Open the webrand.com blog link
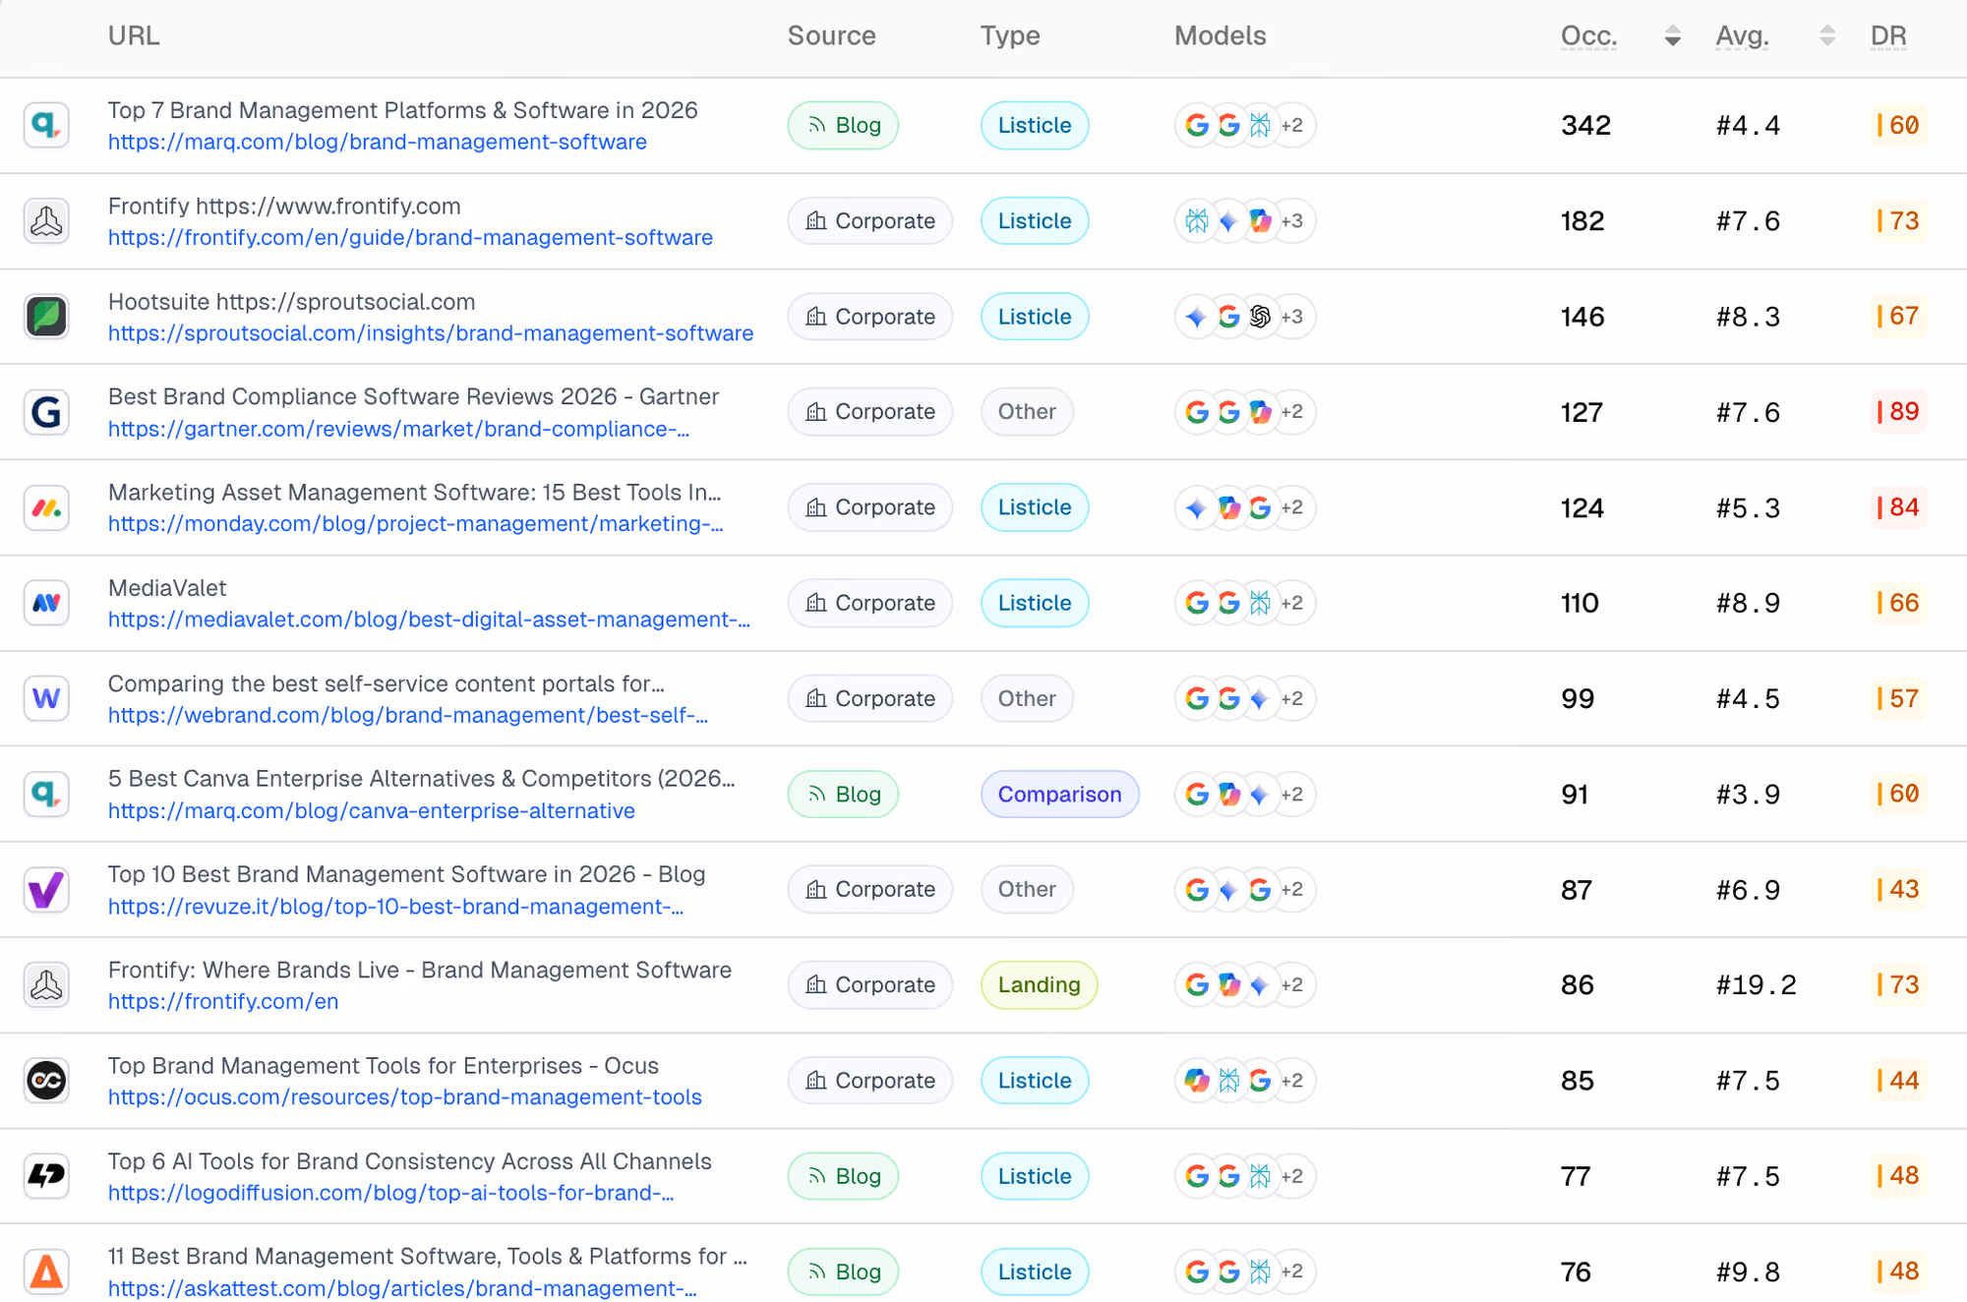 pyautogui.click(x=408, y=715)
